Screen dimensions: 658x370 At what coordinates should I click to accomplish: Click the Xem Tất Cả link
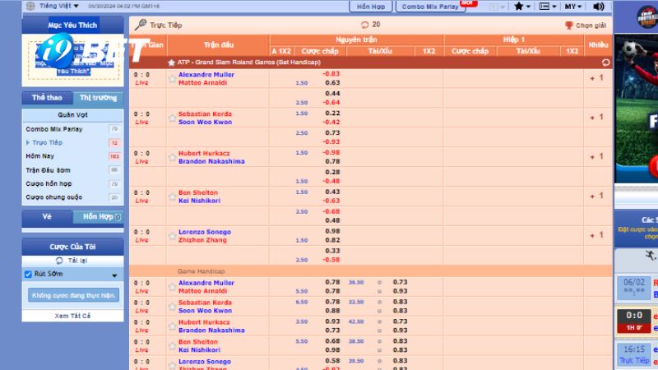(x=72, y=316)
